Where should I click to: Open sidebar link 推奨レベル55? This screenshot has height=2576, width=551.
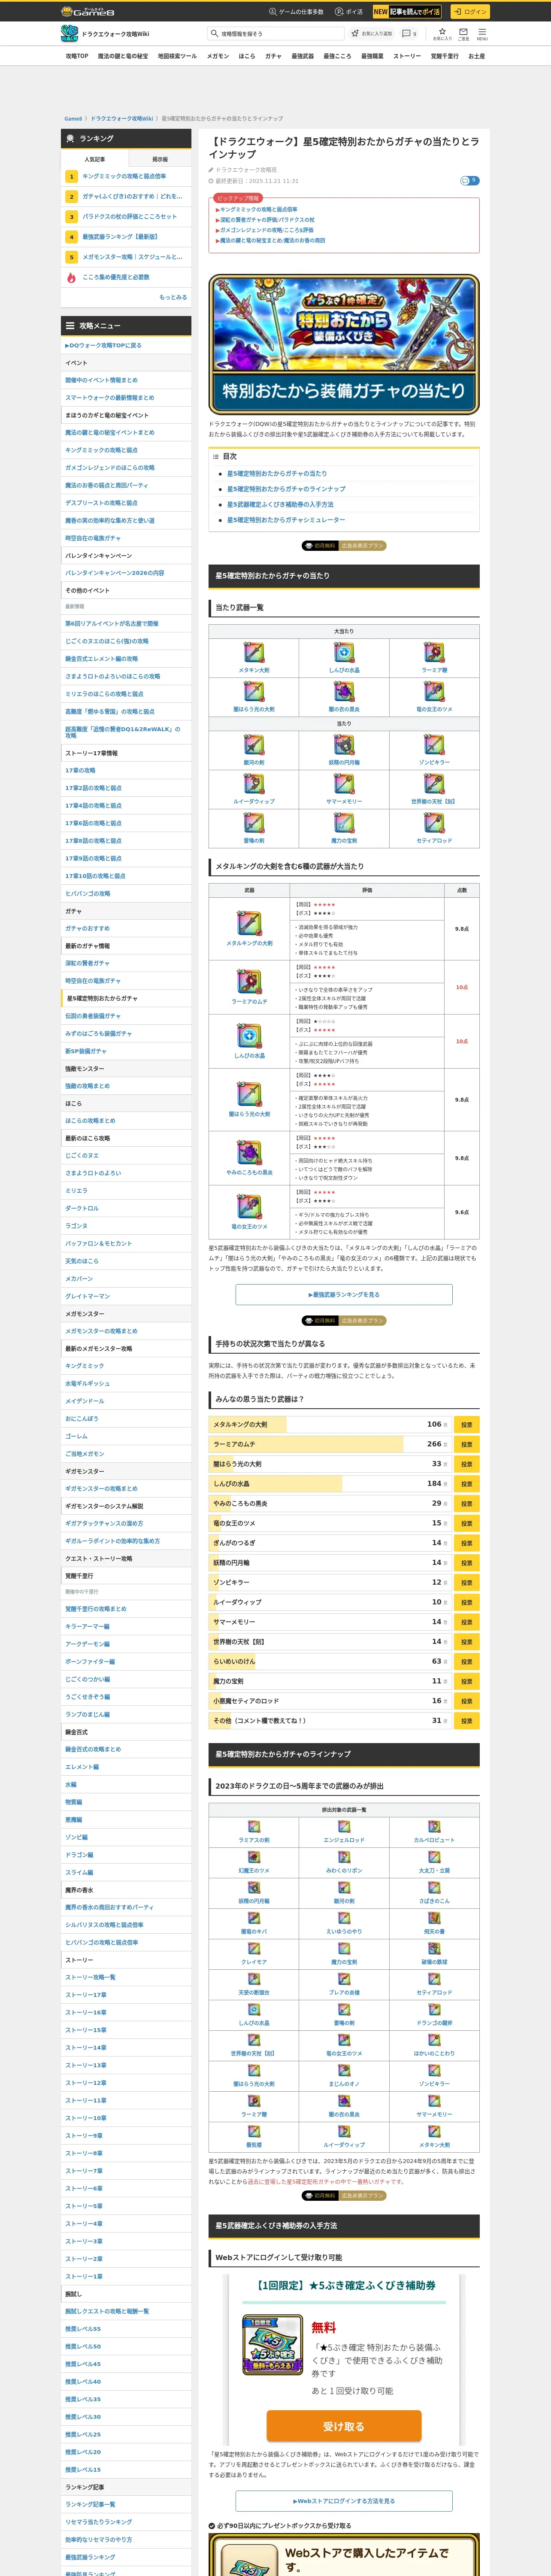pos(83,2329)
